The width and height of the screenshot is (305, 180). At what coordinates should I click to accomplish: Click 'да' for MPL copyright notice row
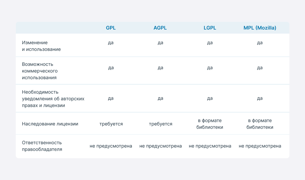point(260,98)
